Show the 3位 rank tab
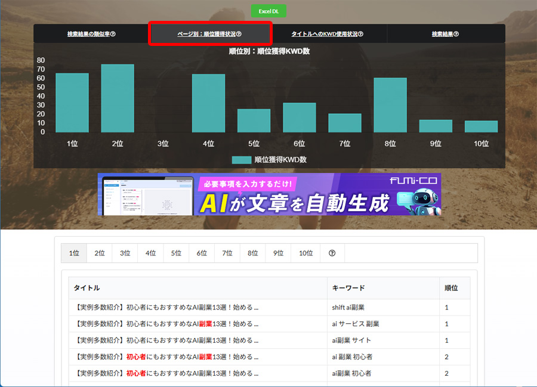Image resolution: width=537 pixels, height=387 pixels. click(125, 253)
